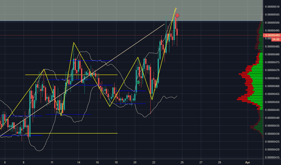Click price axis label 0.00000430
The image size is (281, 165).
[x=272, y=133]
